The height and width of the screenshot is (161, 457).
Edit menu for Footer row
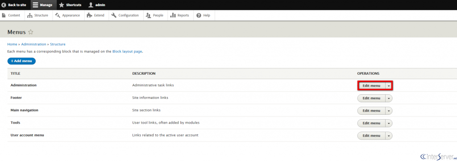pyautogui.click(x=371, y=98)
